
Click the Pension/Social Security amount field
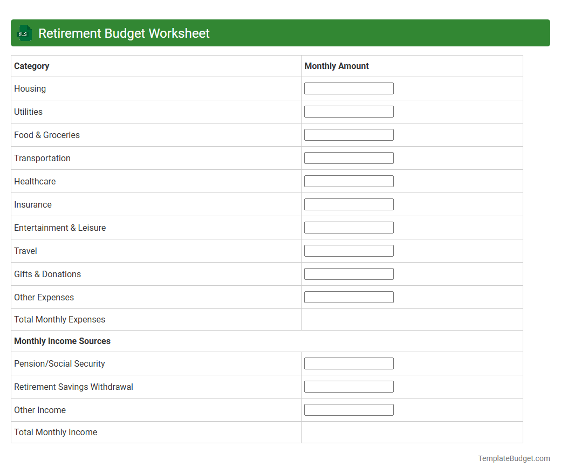[x=348, y=363]
